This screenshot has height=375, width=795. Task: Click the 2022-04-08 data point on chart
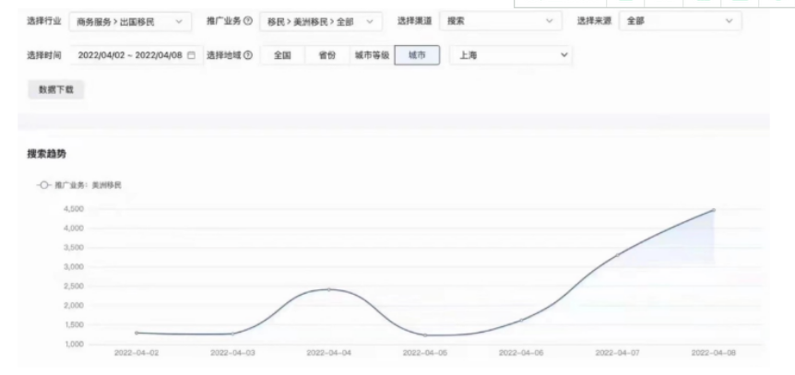click(713, 210)
